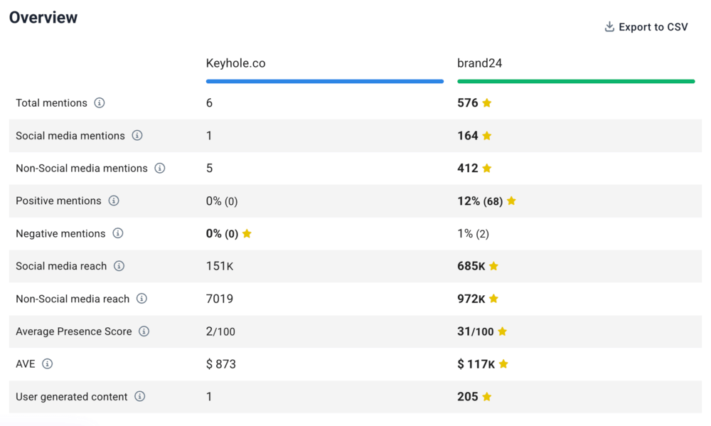Image resolution: width=711 pixels, height=426 pixels.
Task: Click the Social media mentions info icon
Action: pos(137,136)
